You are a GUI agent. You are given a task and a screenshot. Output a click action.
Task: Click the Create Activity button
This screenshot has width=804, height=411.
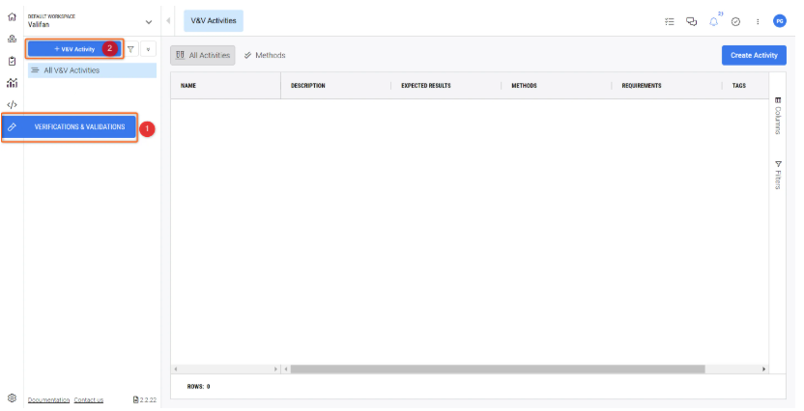coord(754,55)
